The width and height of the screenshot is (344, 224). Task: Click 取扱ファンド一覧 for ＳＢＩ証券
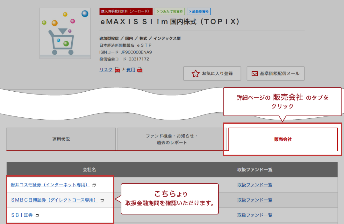click(x=255, y=215)
